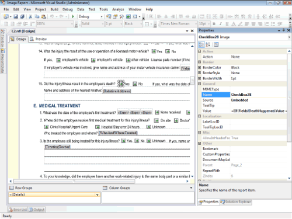Click the horizontal scrollbar under the report
This screenshot has height=219, width=292.
click(x=74, y=181)
